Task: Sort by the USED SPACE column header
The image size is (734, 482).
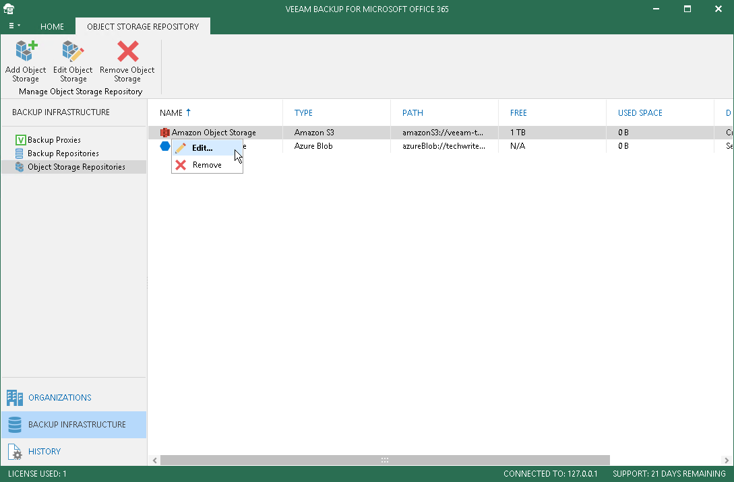Action: point(640,112)
